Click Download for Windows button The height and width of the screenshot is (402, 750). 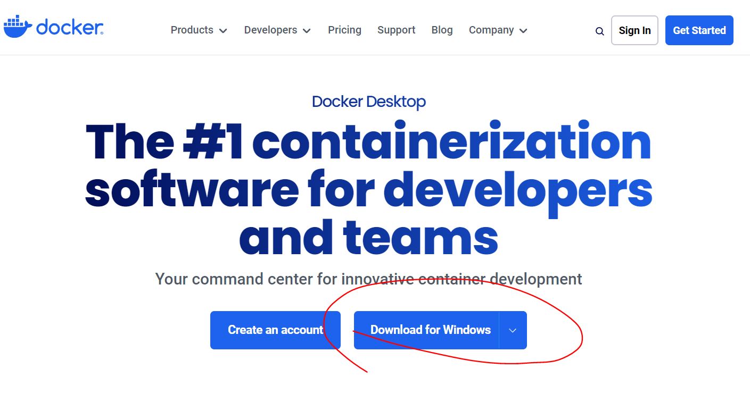point(426,330)
